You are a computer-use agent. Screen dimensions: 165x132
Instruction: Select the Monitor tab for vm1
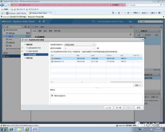pos(45,31)
